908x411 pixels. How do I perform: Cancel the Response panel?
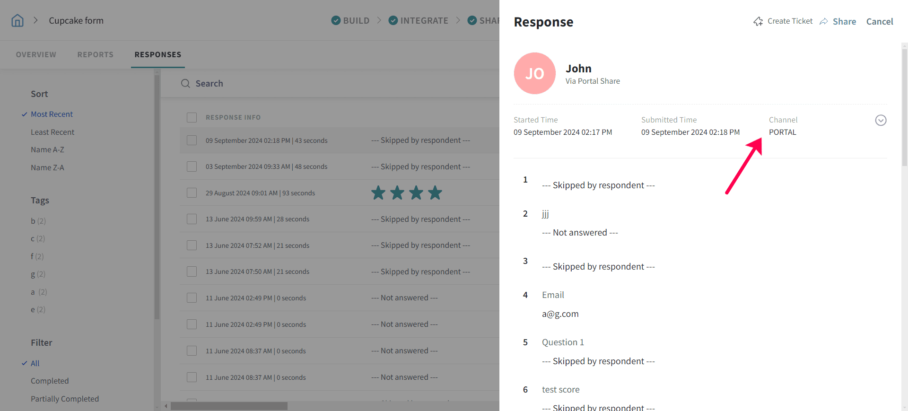coord(879,21)
